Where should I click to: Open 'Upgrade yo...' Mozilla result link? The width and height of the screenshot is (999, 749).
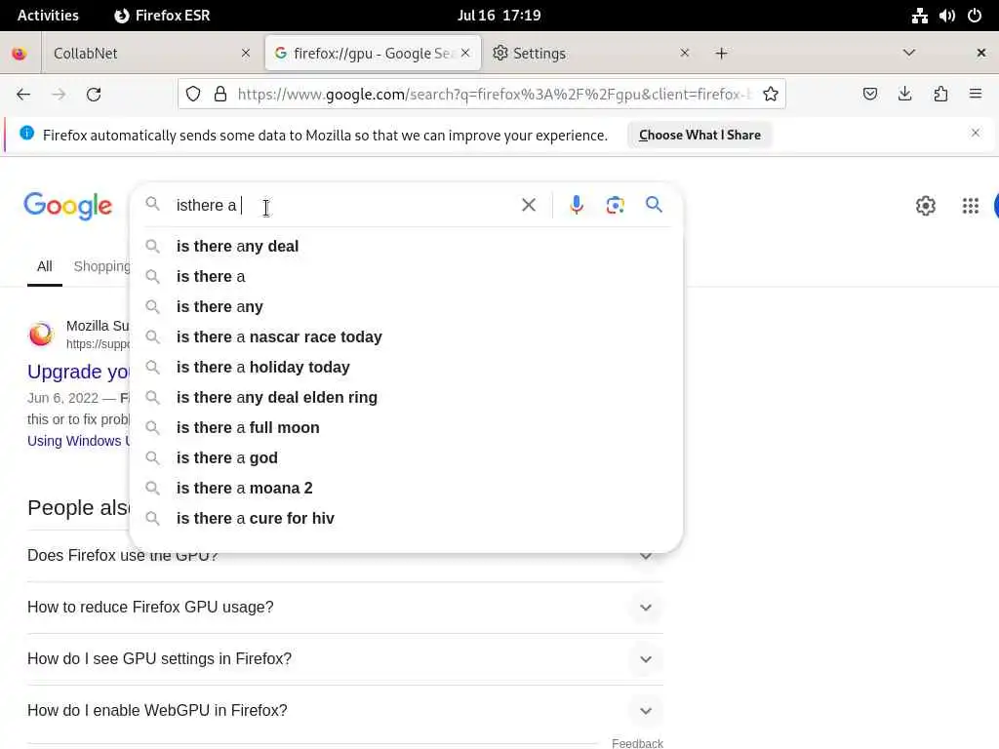point(78,372)
